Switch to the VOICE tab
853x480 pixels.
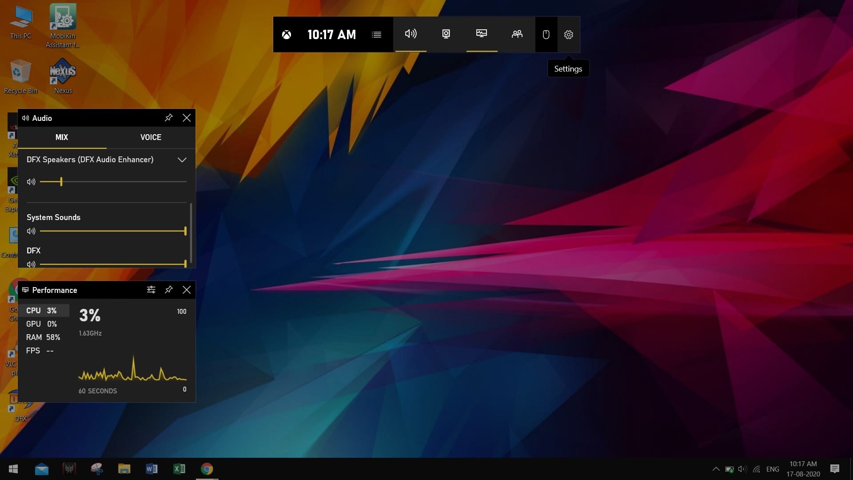click(151, 137)
